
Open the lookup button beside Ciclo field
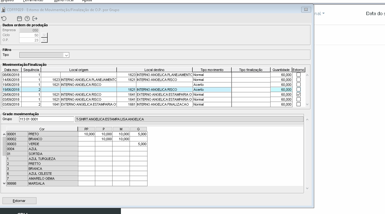[44, 35]
